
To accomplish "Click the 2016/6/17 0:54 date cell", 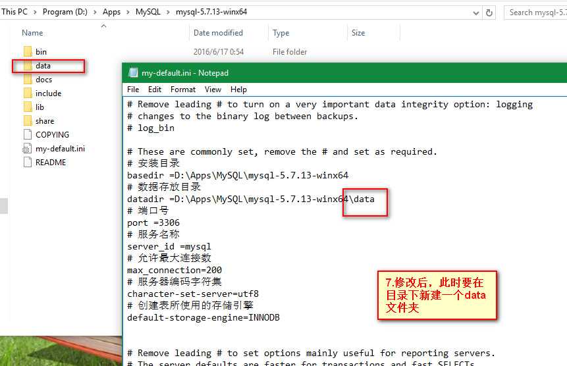I will pos(219,52).
